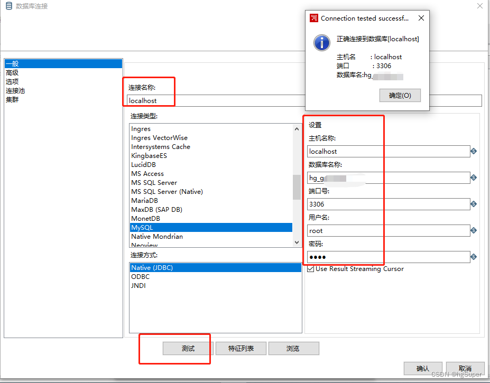The height and width of the screenshot is (383, 490).
Task: Click 确定(O) in the success dialog
Action: coord(400,95)
